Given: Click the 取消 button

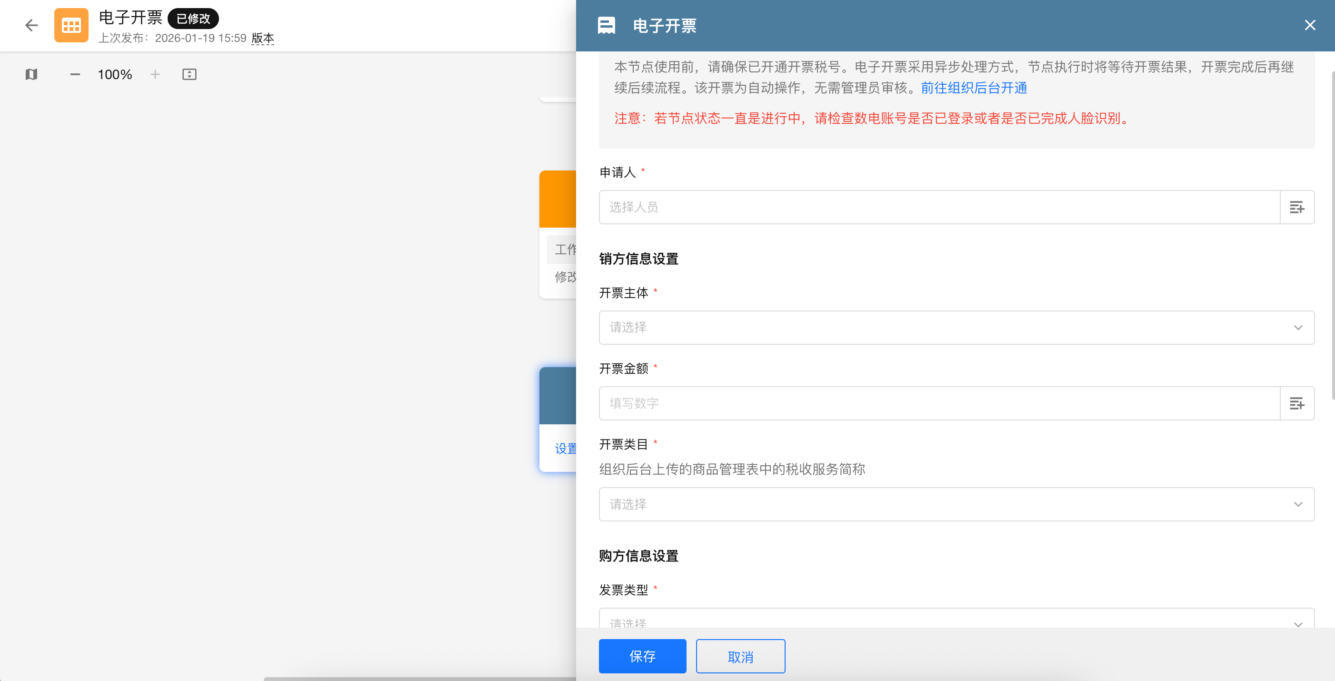Looking at the screenshot, I should (x=740, y=656).
